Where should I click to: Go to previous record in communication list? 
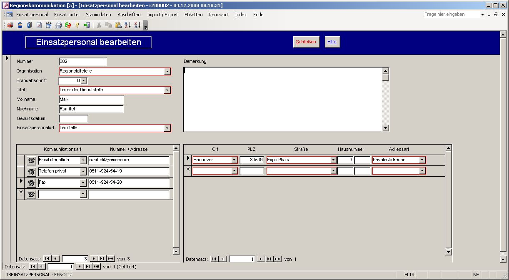(56, 259)
